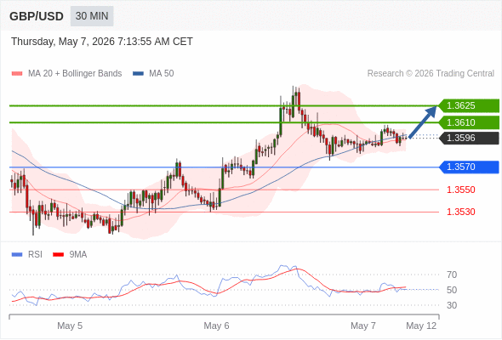Toggle the 9MA legend label

point(78,255)
